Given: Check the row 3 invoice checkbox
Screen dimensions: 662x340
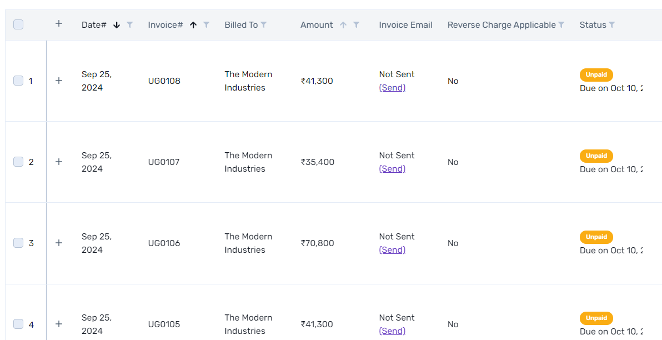Looking at the screenshot, I should 18,243.
